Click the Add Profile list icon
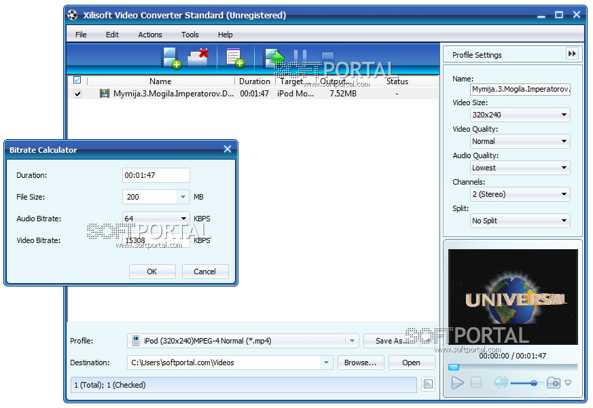Viewport: 593px width, 408px height. click(x=234, y=58)
